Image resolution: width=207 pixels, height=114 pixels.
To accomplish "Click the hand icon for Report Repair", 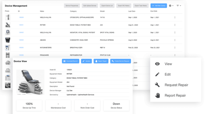I will point(158,95).
